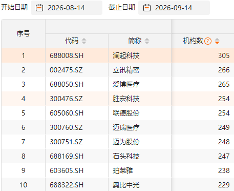Click the 开始日期 label
Image resolution: width=234 pixels, height=191 pixels.
(14, 7)
